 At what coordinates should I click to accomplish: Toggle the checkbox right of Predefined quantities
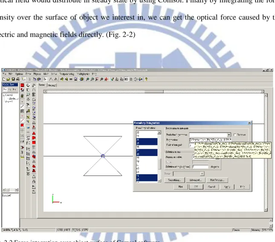[235, 135]
